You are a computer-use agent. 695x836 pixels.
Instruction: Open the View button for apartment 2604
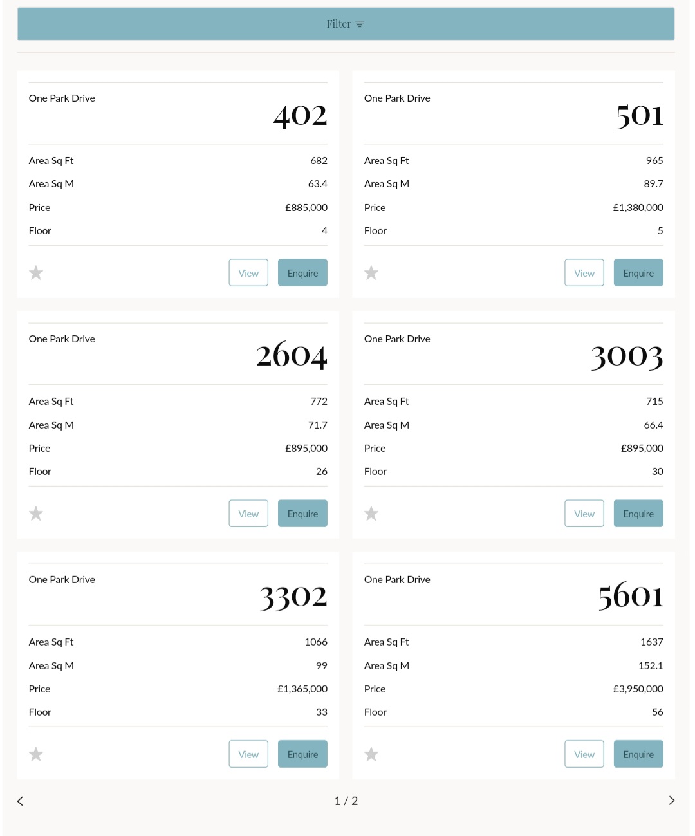pos(248,514)
